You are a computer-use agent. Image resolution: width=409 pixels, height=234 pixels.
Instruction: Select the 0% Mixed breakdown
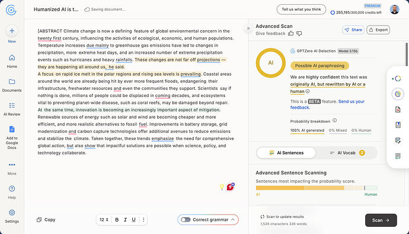point(337,131)
